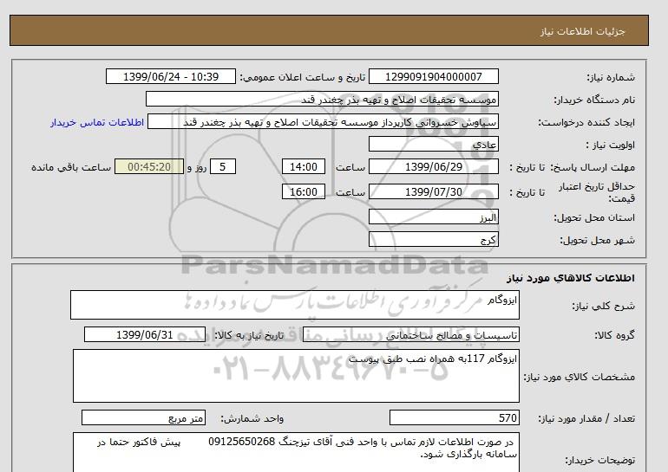
Task: Click the countdown timer 00:45:20
Action: (149, 166)
